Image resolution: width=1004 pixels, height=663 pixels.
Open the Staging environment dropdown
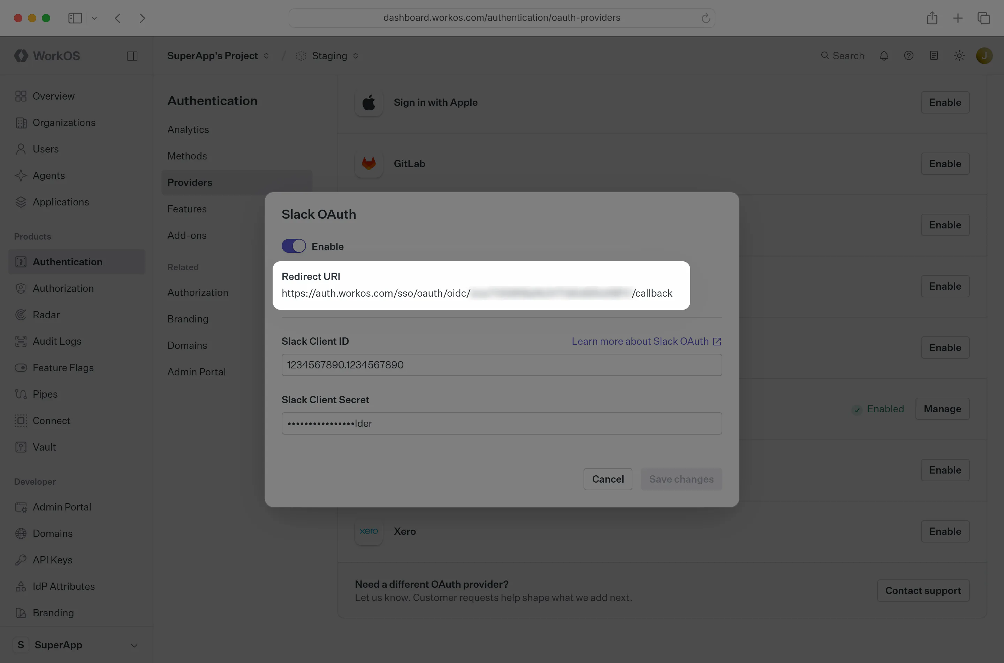pyautogui.click(x=328, y=55)
